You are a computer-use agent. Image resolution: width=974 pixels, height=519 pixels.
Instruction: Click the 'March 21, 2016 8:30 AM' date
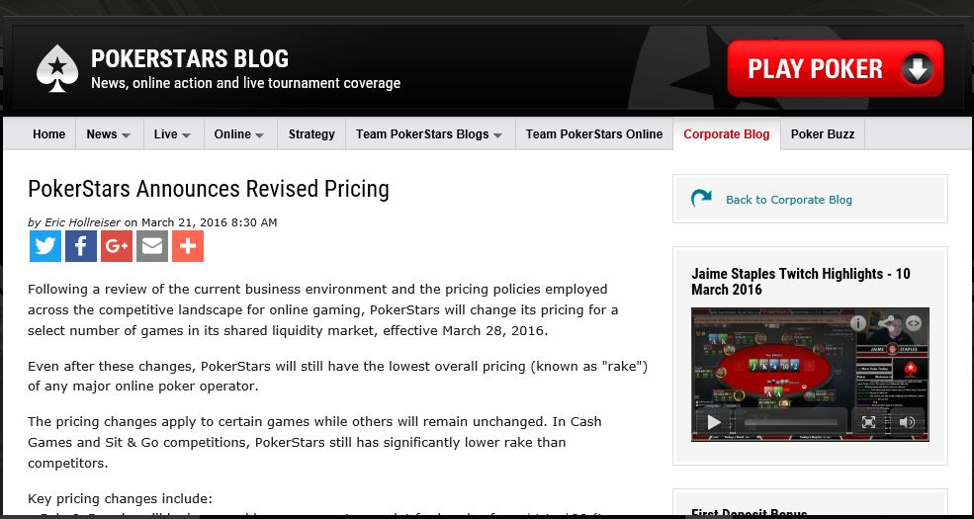point(210,222)
